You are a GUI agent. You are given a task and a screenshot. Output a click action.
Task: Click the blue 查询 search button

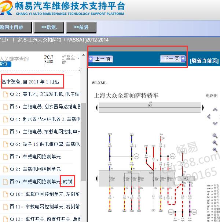5,64
